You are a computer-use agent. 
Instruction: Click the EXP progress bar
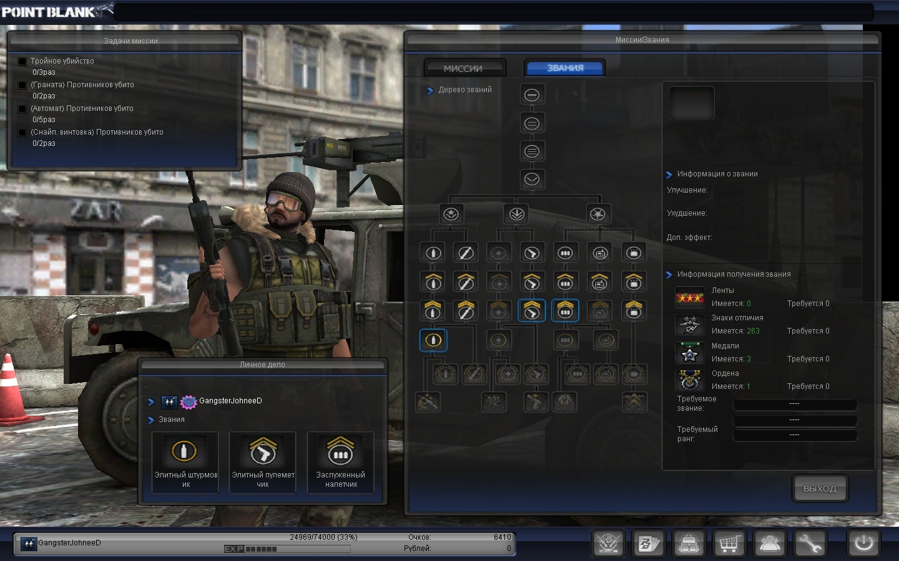click(288, 549)
